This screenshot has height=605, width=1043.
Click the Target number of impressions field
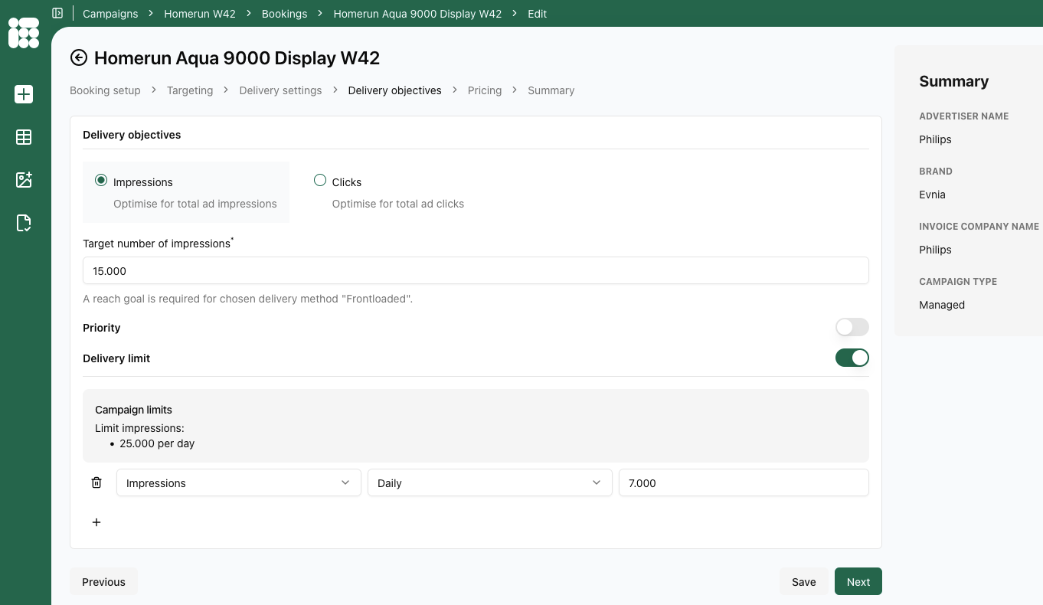[476, 270]
